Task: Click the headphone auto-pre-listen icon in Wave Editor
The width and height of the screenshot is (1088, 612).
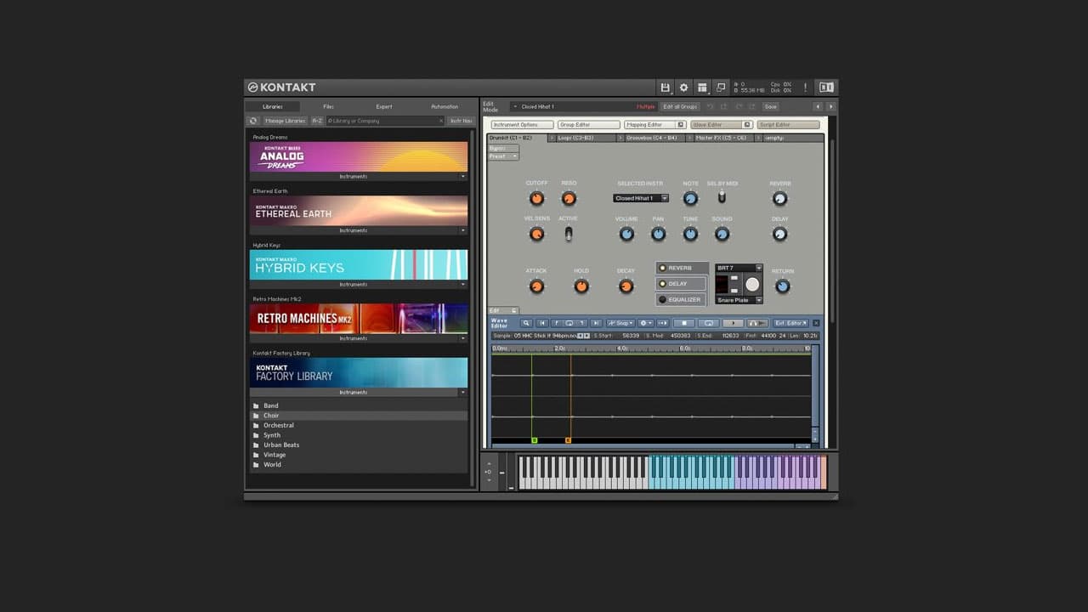Action: coord(756,323)
